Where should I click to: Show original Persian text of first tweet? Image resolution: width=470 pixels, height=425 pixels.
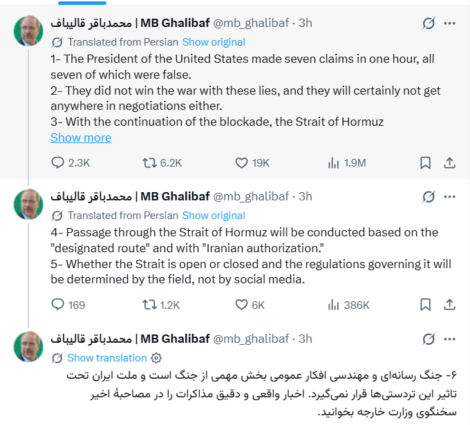(x=214, y=42)
